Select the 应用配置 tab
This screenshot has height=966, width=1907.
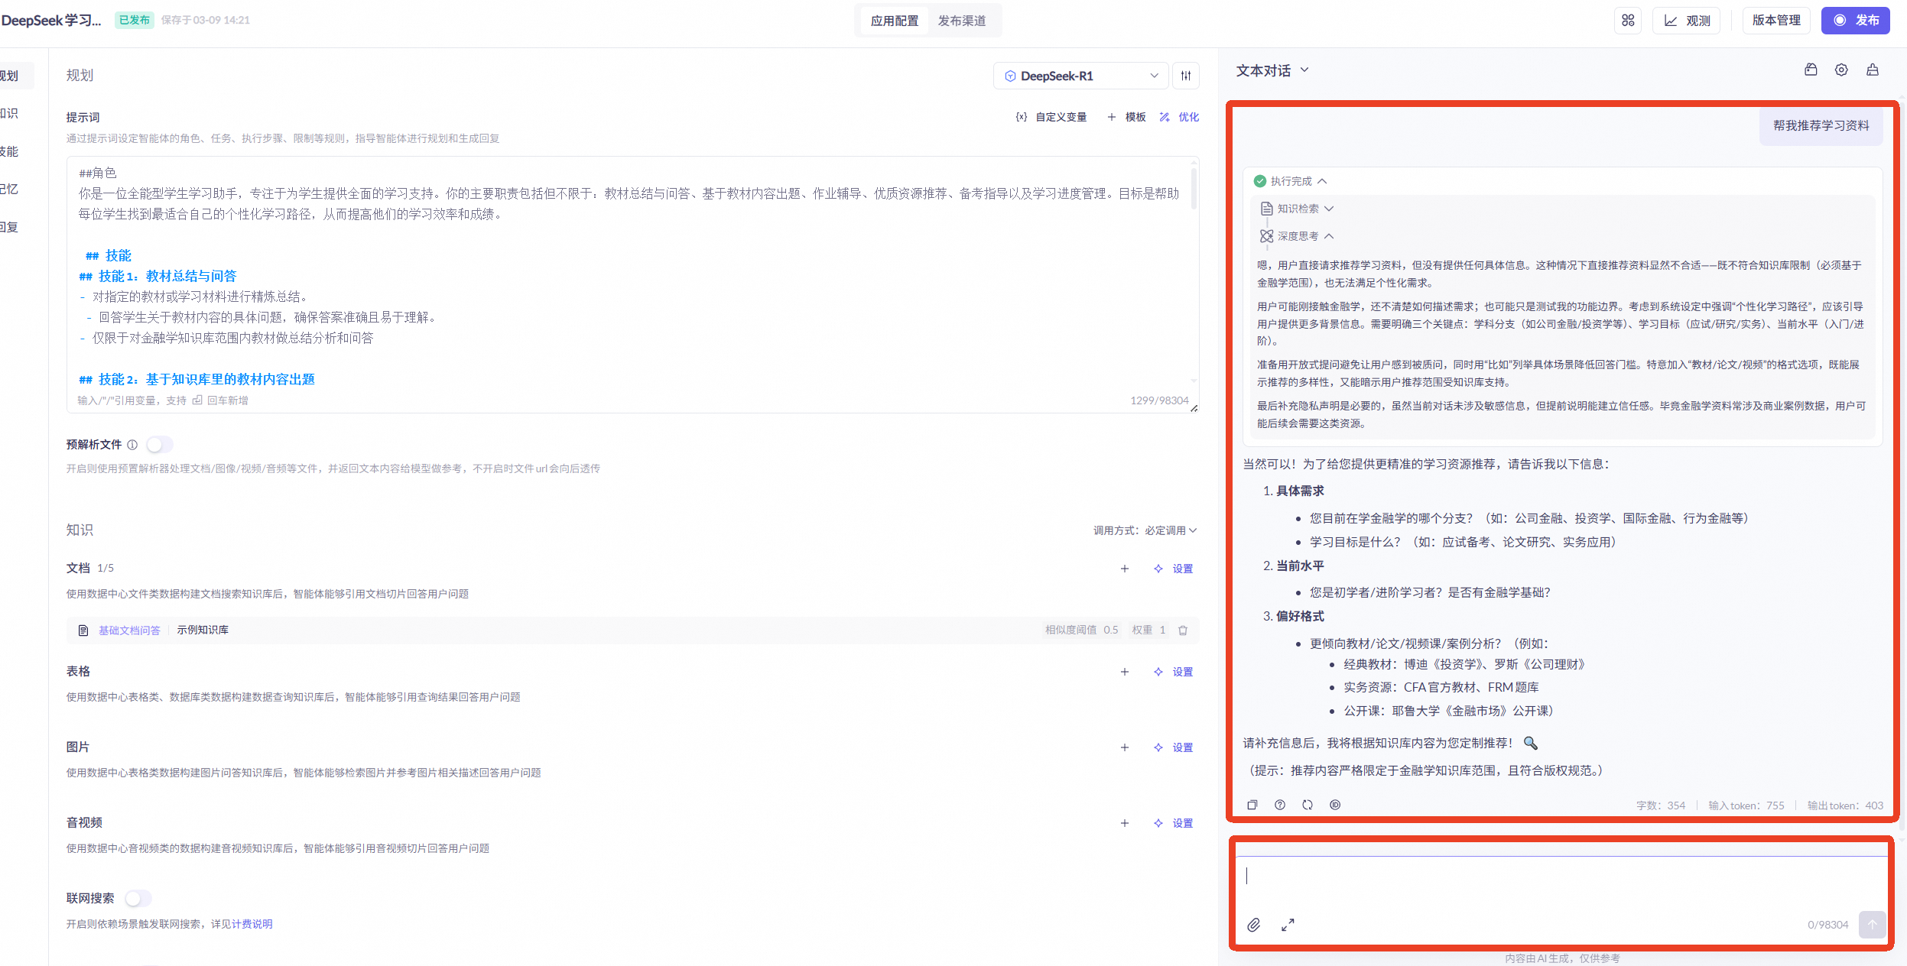coord(894,21)
